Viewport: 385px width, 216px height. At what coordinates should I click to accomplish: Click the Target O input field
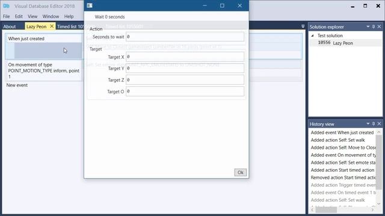pyautogui.click(x=185, y=91)
